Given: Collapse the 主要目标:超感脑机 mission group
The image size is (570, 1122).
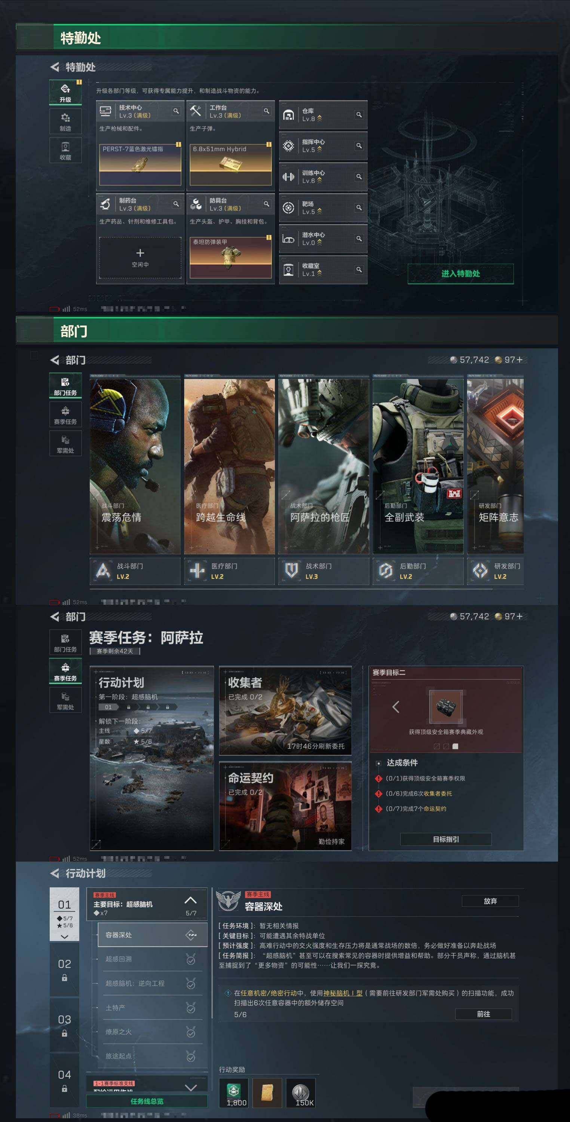Looking at the screenshot, I should click(191, 900).
